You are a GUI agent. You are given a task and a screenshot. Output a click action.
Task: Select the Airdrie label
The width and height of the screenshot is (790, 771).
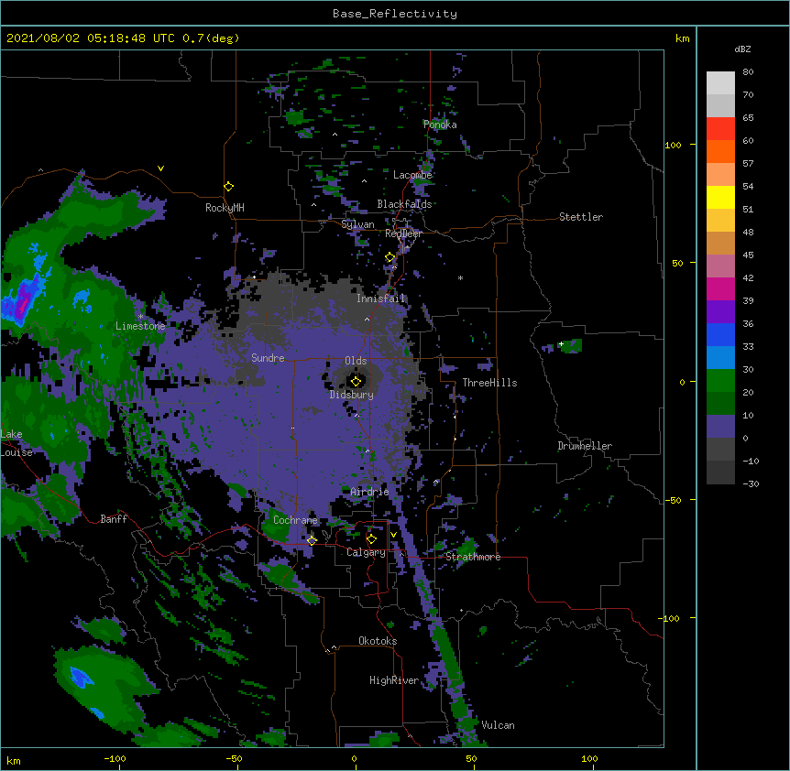point(369,492)
